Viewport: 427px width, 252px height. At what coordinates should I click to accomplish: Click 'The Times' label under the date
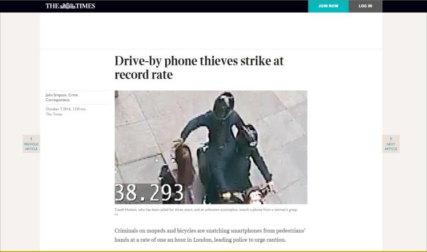(x=54, y=114)
